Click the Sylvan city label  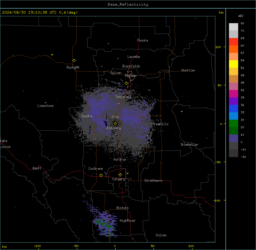point(116,73)
